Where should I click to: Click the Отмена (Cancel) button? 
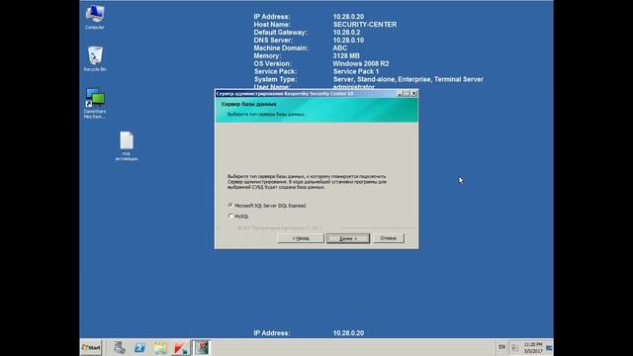(389, 238)
